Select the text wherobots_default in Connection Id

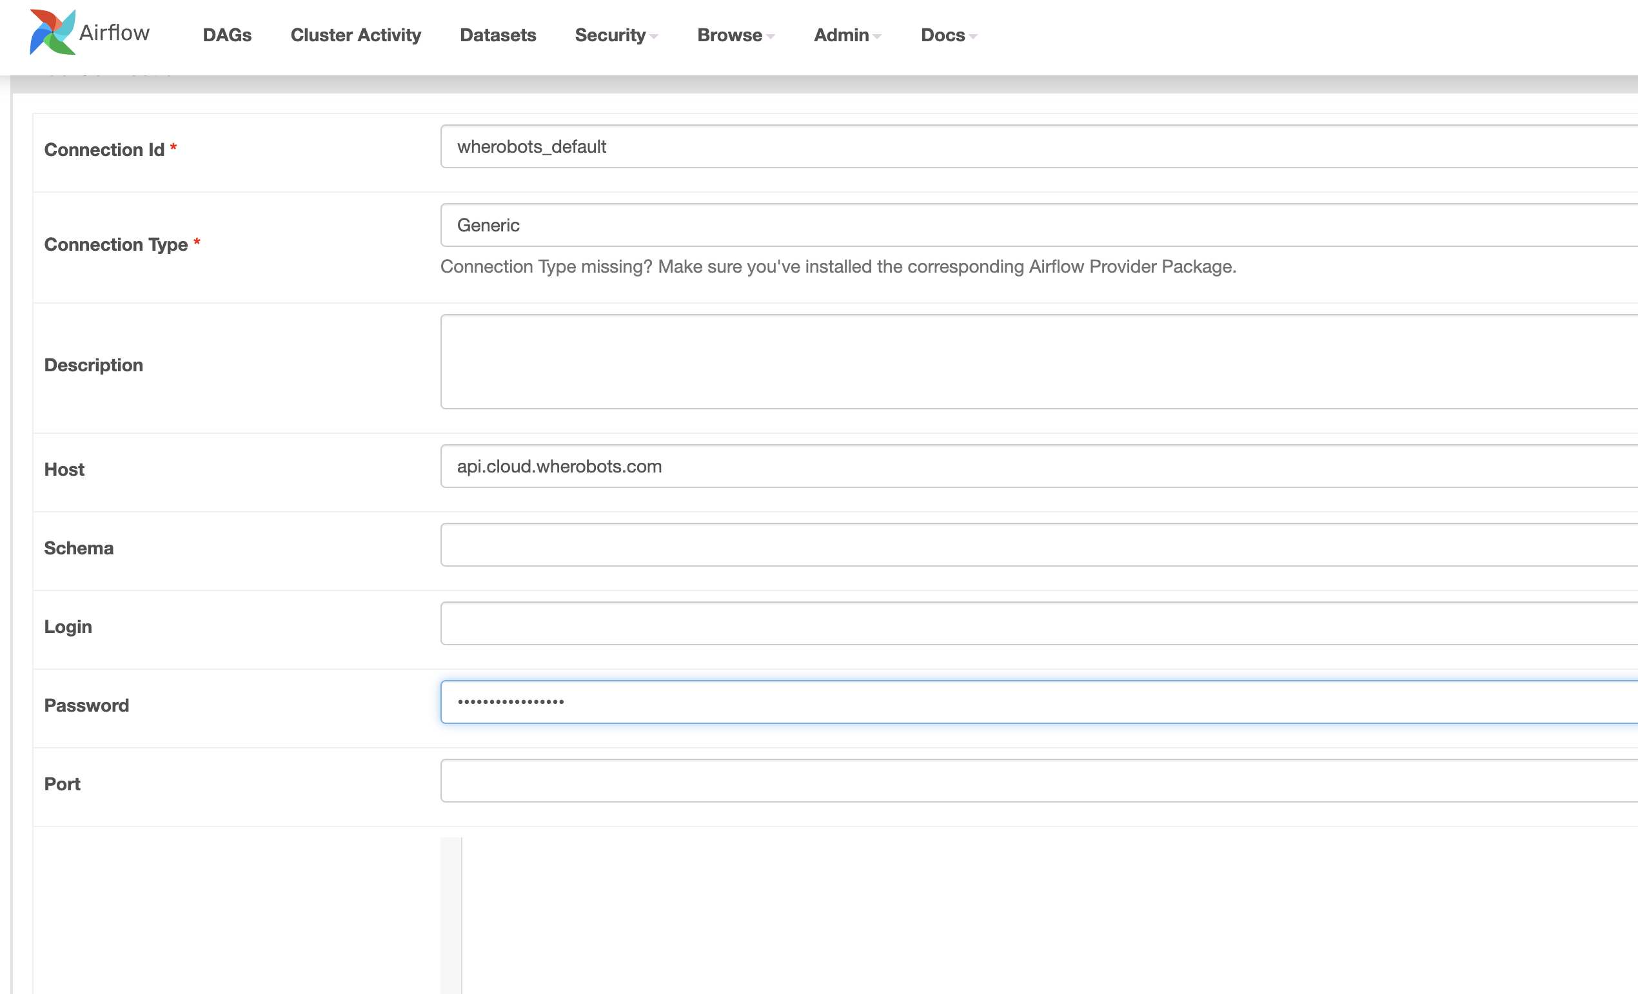pyautogui.click(x=531, y=146)
